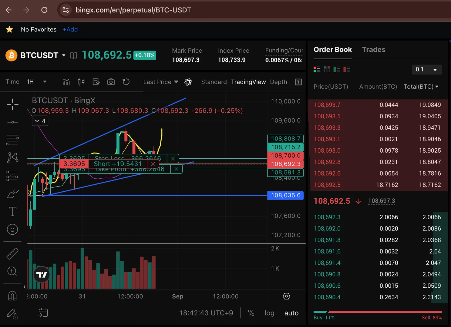
Task: Switch to the Trades tab
Action: pos(374,50)
